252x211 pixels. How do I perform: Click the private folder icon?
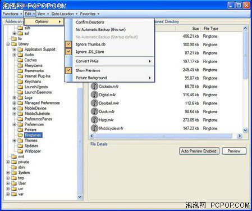pos(14,162)
